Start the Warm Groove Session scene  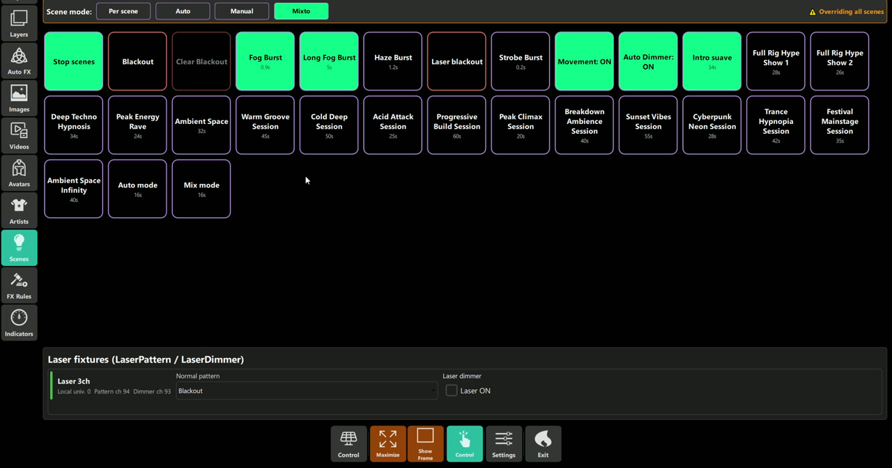point(265,125)
